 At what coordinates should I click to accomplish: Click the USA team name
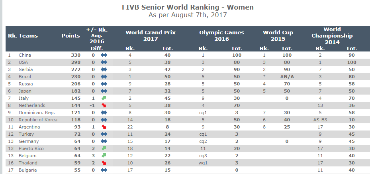click(x=23, y=62)
